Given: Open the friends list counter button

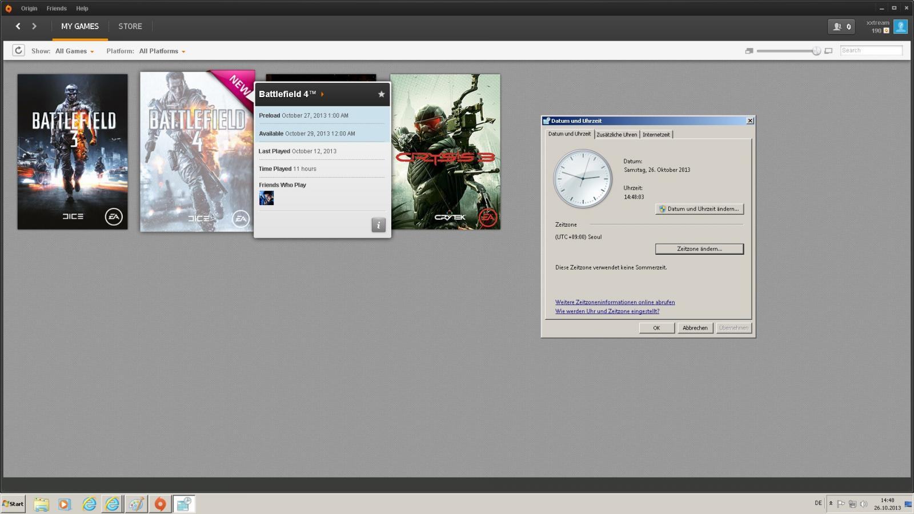Looking at the screenshot, I should (x=841, y=26).
